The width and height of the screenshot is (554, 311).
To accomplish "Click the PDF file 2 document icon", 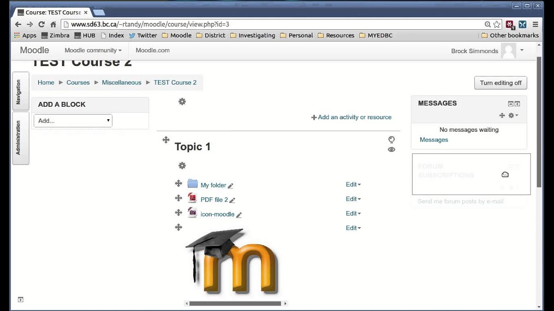I will click(193, 198).
